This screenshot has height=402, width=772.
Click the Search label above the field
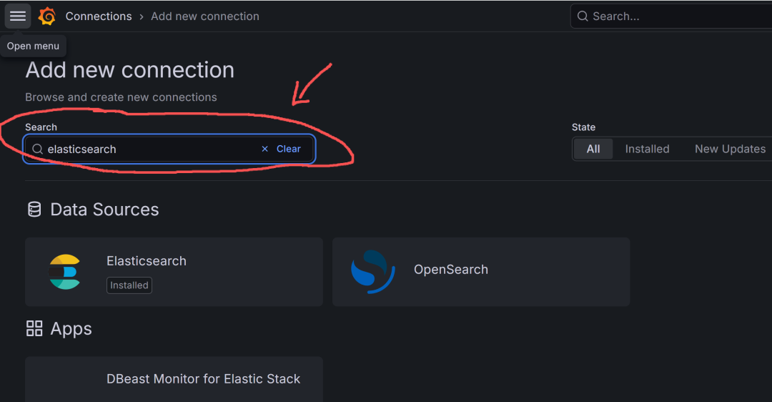tap(41, 127)
